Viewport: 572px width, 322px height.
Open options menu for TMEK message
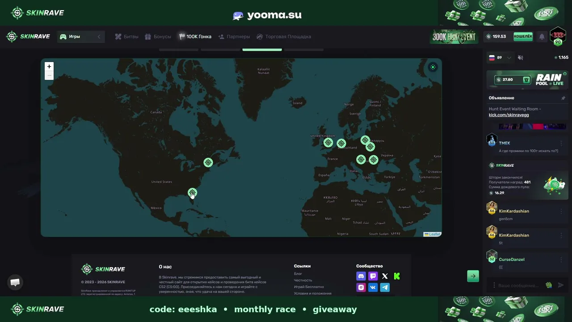561,143
